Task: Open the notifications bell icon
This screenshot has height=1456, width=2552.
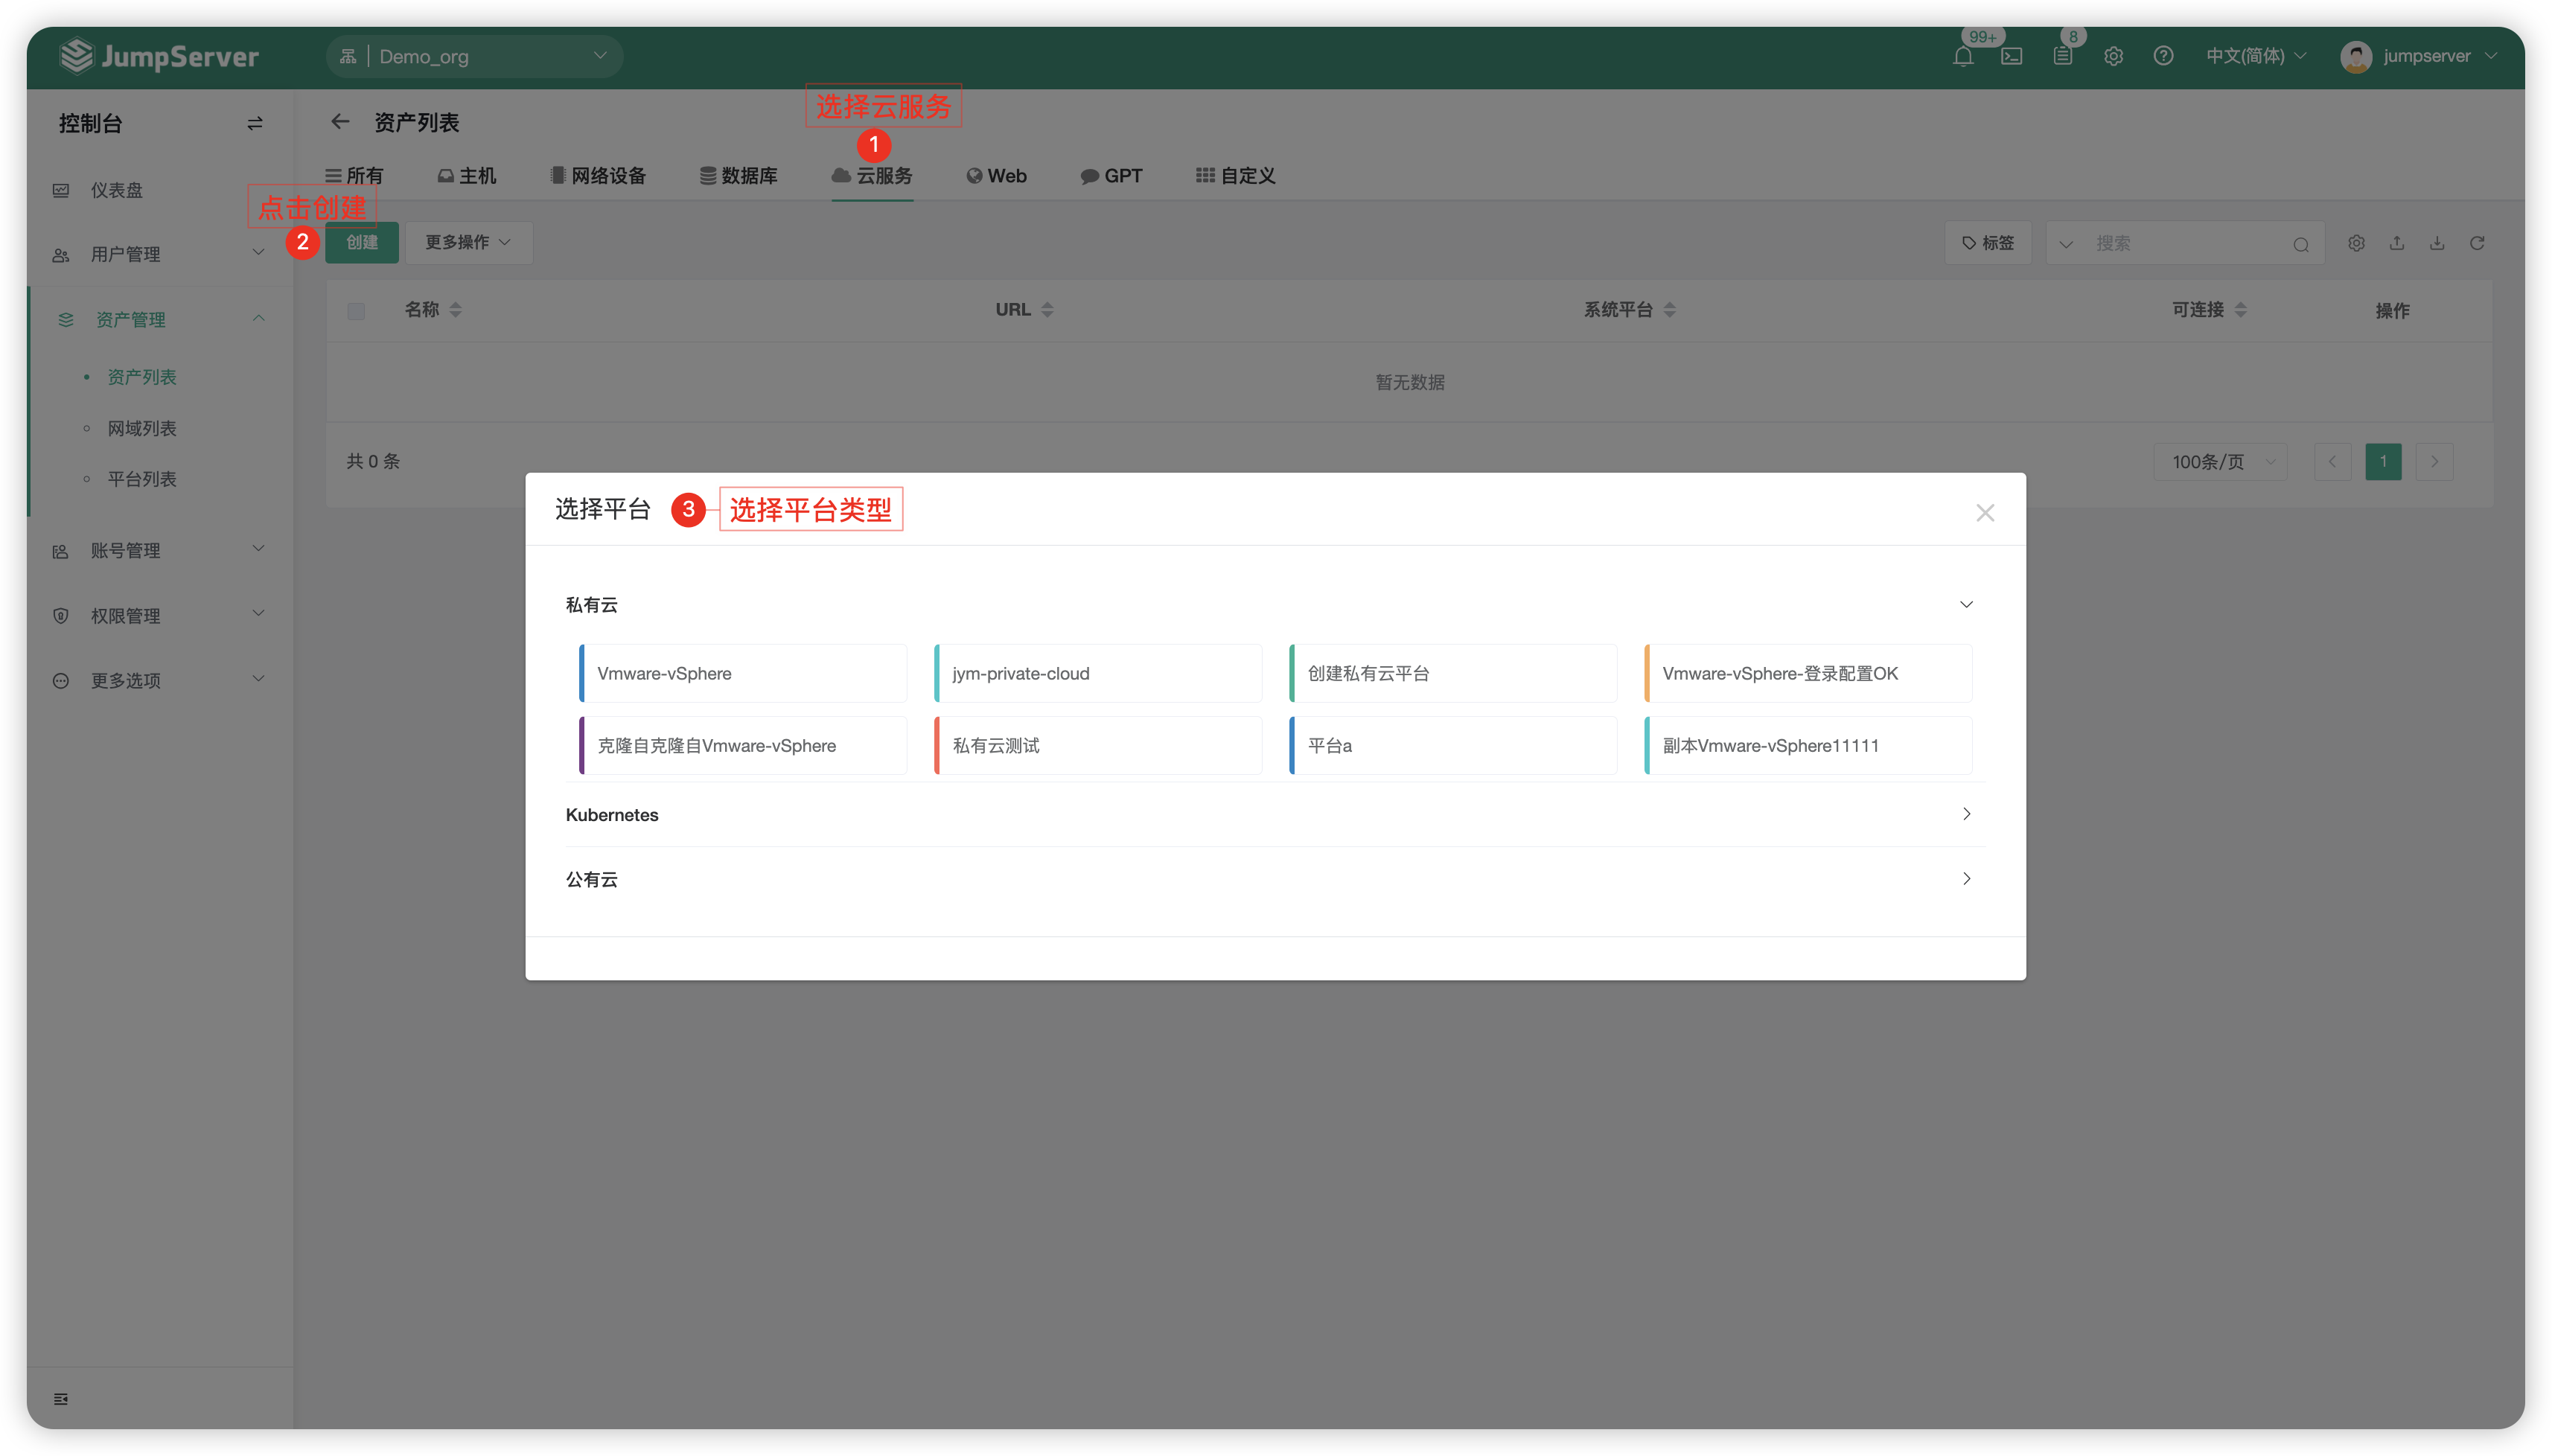Action: coord(1962,56)
